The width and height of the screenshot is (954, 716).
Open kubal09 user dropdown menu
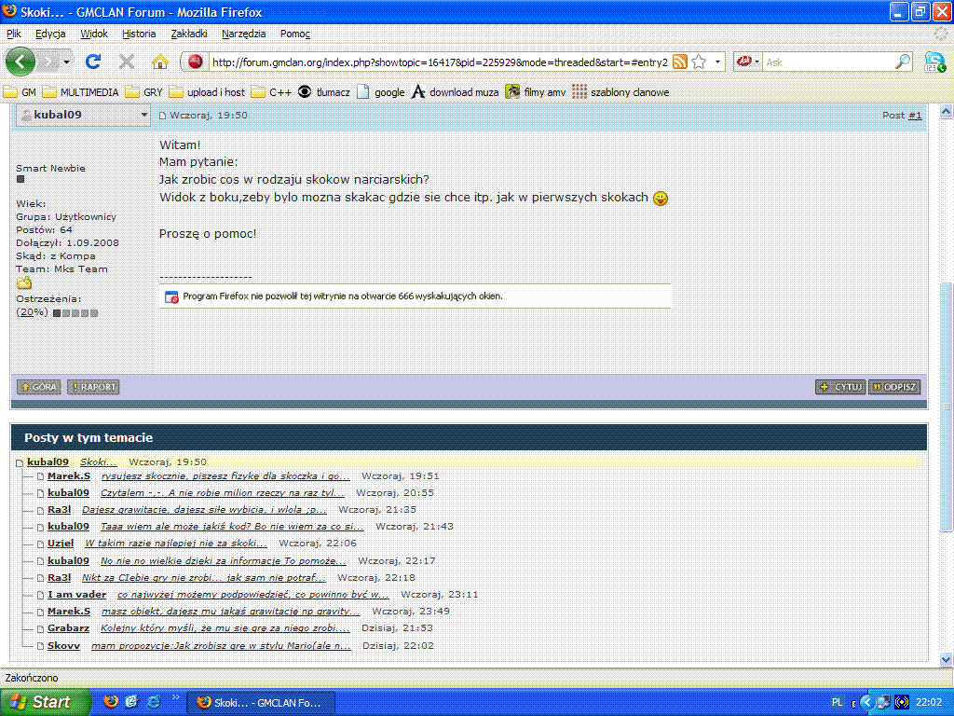click(x=143, y=115)
